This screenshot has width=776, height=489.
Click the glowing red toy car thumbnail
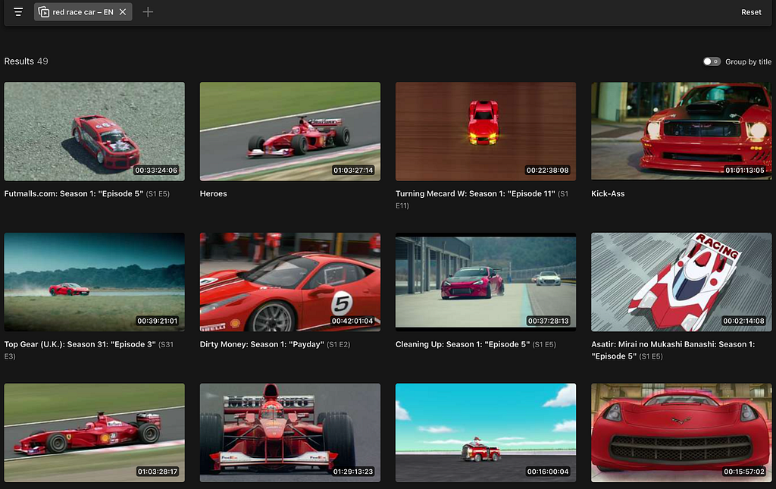click(485, 130)
